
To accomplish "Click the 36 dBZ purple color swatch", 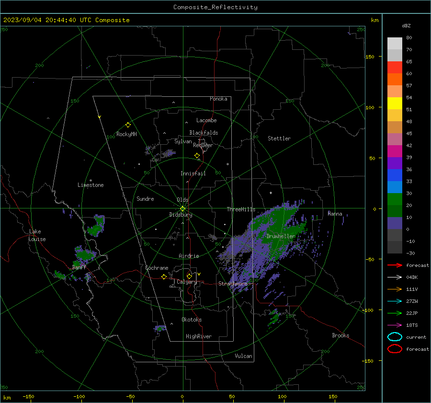I will [395, 163].
